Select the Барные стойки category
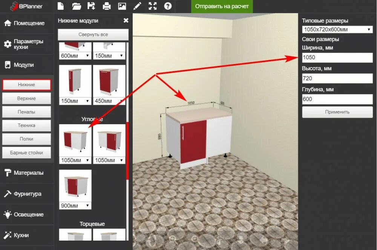 click(x=26, y=153)
